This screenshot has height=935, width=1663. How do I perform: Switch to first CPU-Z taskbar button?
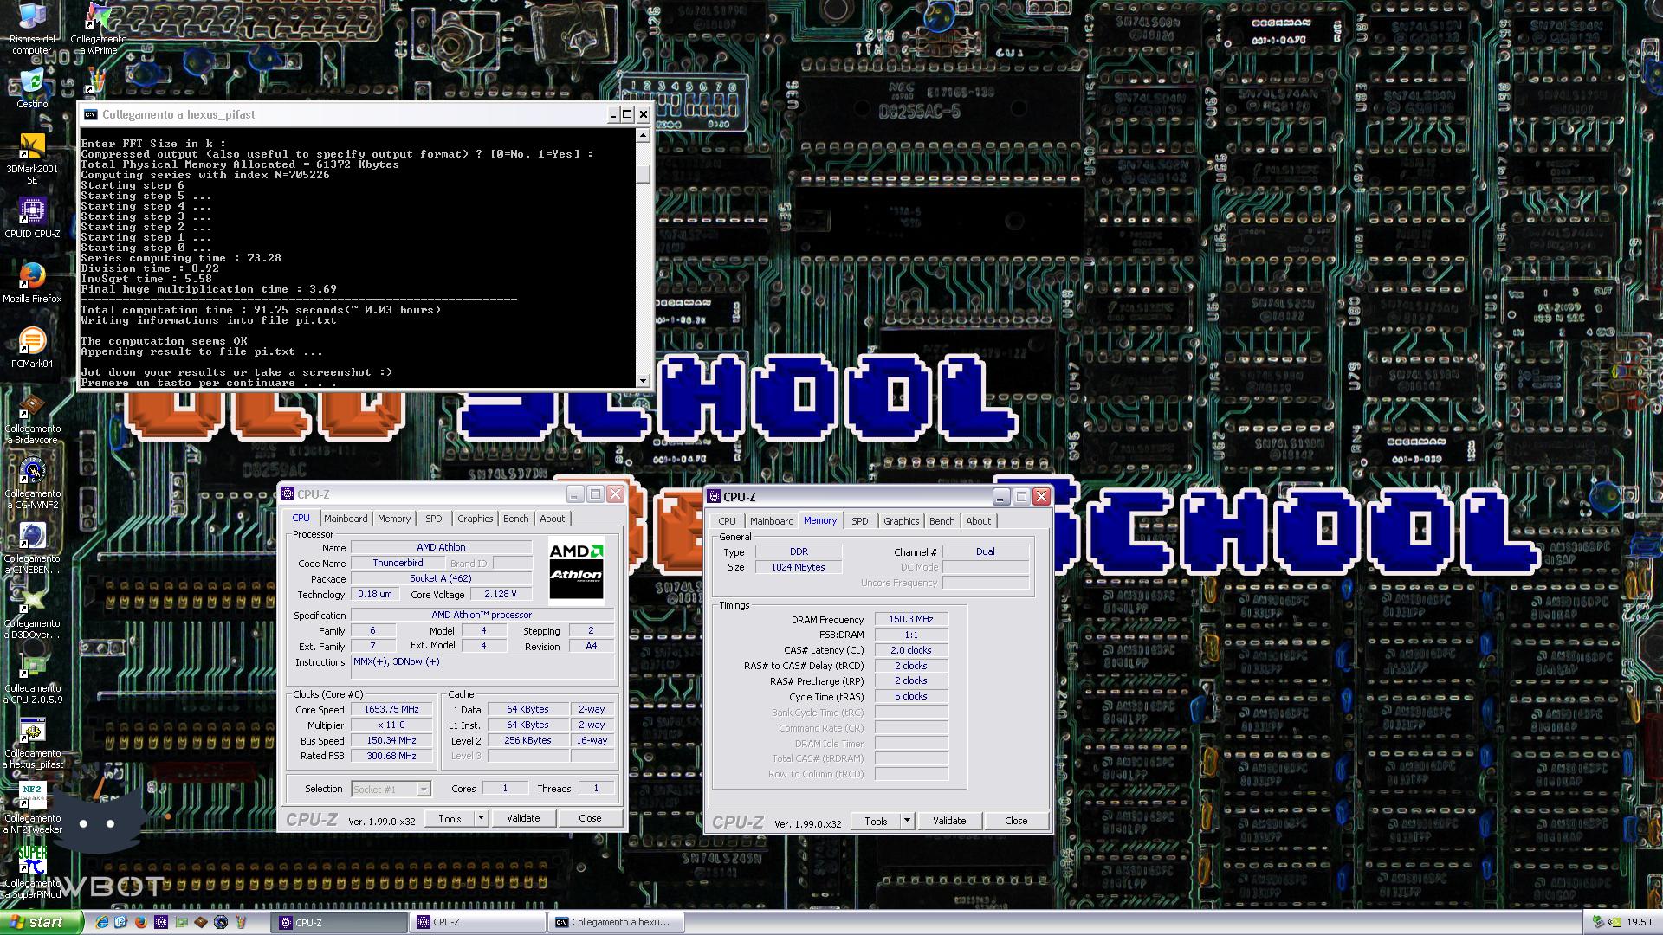click(340, 922)
